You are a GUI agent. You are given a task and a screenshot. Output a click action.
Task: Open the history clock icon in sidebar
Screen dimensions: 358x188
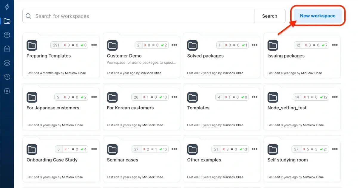(x=7, y=77)
